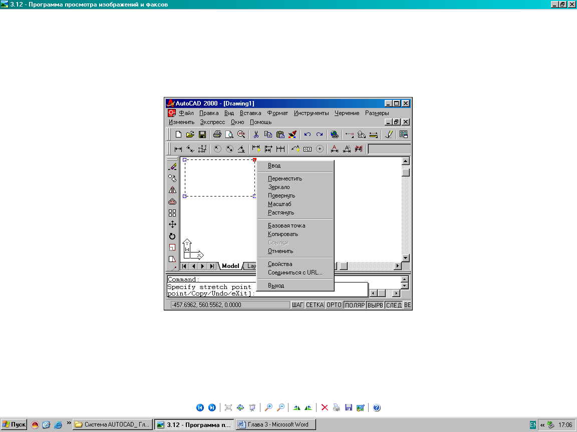The height and width of the screenshot is (432, 577).
Task: Select the Move tool in Modify toolbar
Action: (172, 224)
